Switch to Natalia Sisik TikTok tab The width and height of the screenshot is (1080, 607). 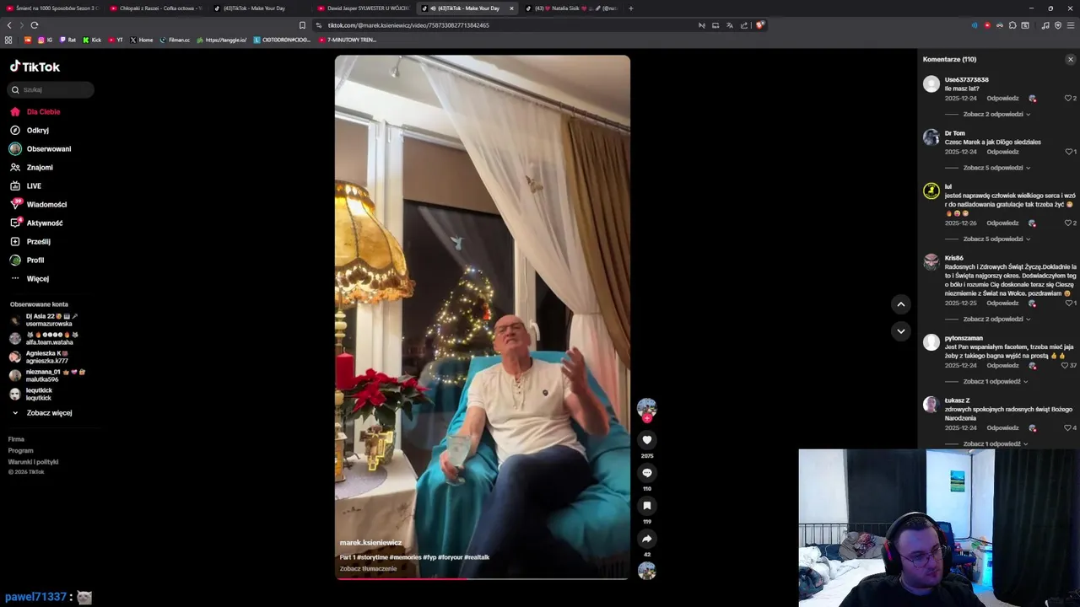point(570,8)
